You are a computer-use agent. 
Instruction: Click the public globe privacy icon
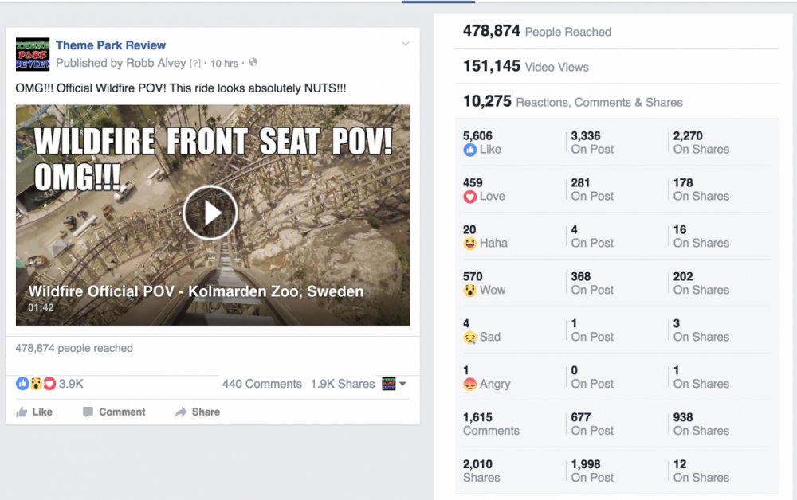[x=253, y=63]
